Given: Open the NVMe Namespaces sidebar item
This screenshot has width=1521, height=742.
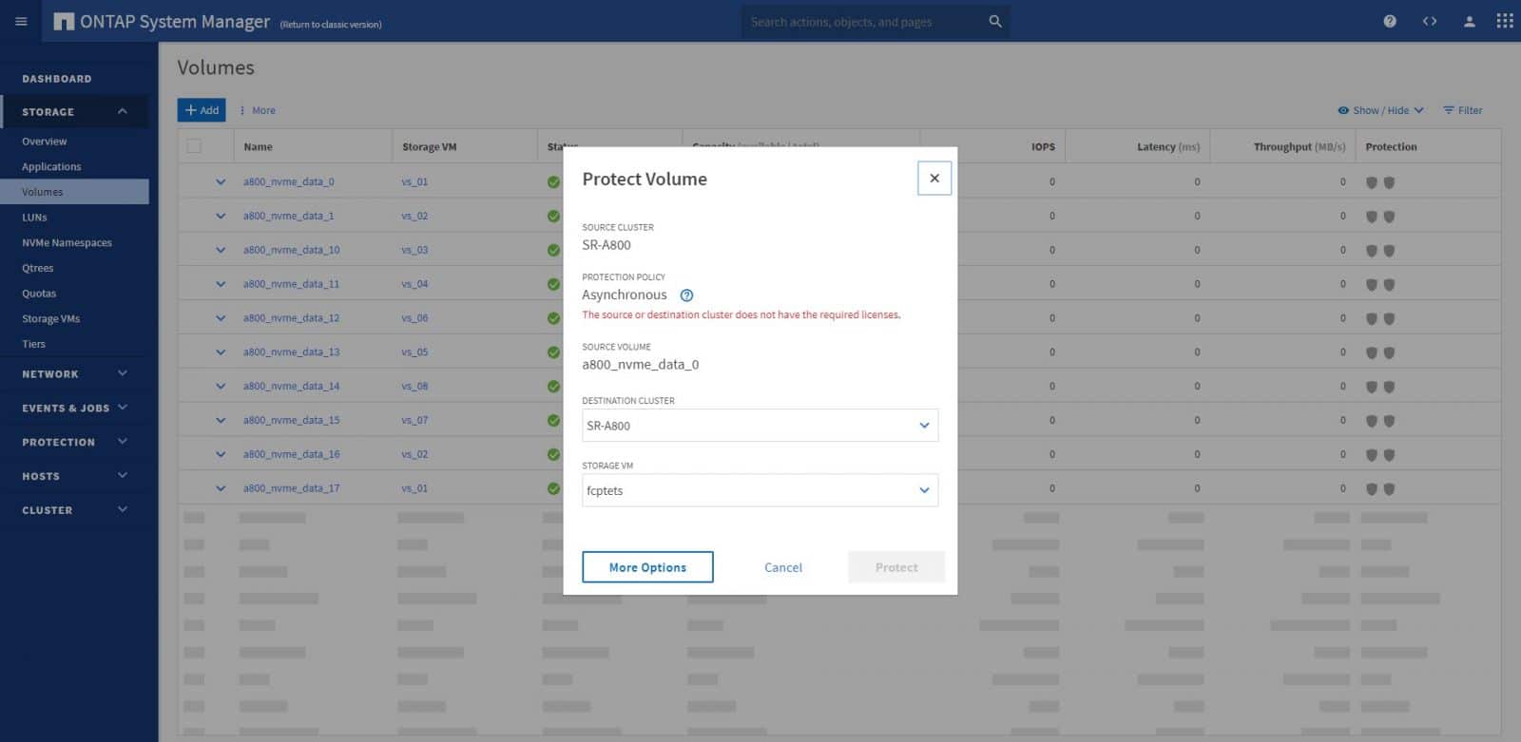Looking at the screenshot, I should coord(67,242).
